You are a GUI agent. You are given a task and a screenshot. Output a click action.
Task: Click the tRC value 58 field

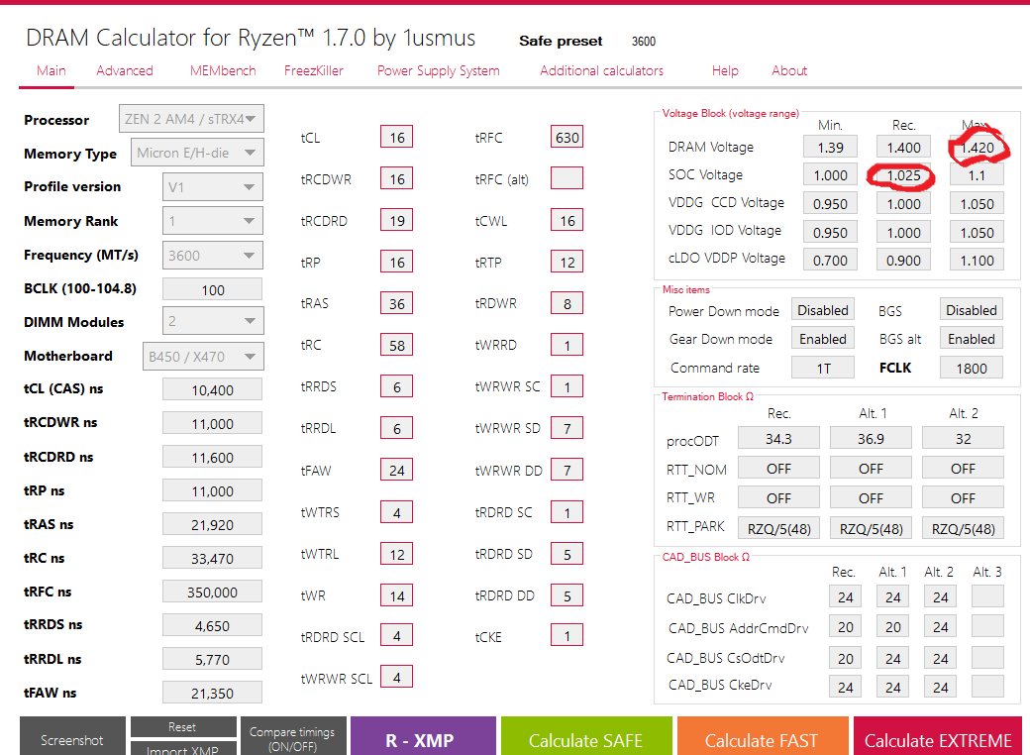(x=397, y=345)
